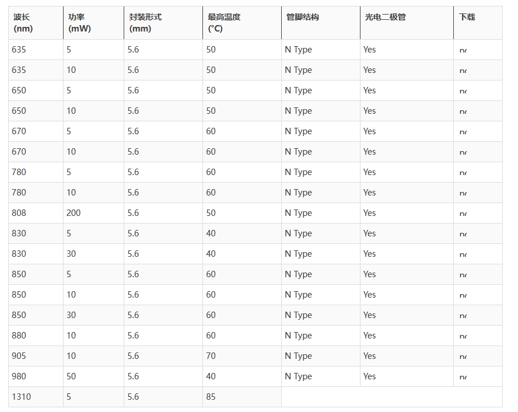Click download icon in the 980 nm row

[463, 377]
